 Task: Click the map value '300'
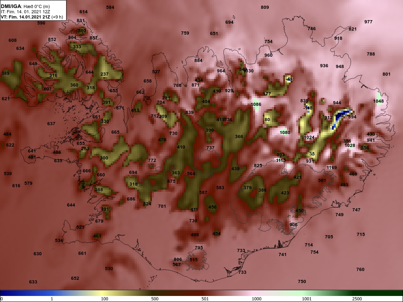[x=104, y=158]
